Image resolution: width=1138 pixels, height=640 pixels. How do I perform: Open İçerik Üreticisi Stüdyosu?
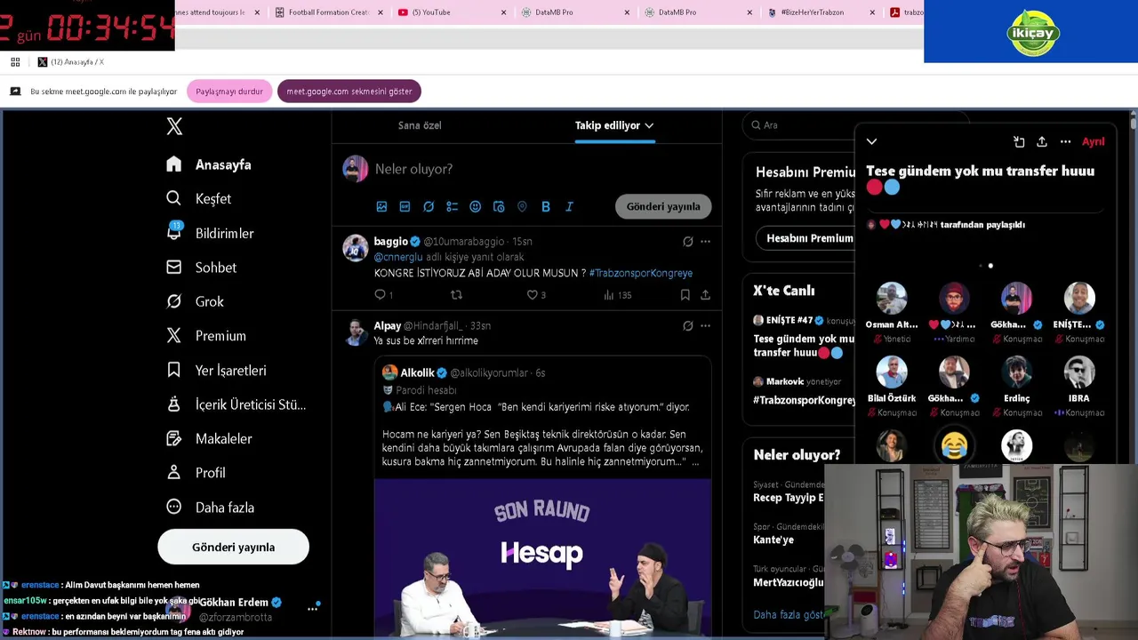click(x=236, y=404)
